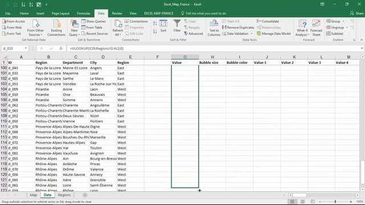Click Ribbon Display Options icon
365x205 pixels.
tap(322, 4)
